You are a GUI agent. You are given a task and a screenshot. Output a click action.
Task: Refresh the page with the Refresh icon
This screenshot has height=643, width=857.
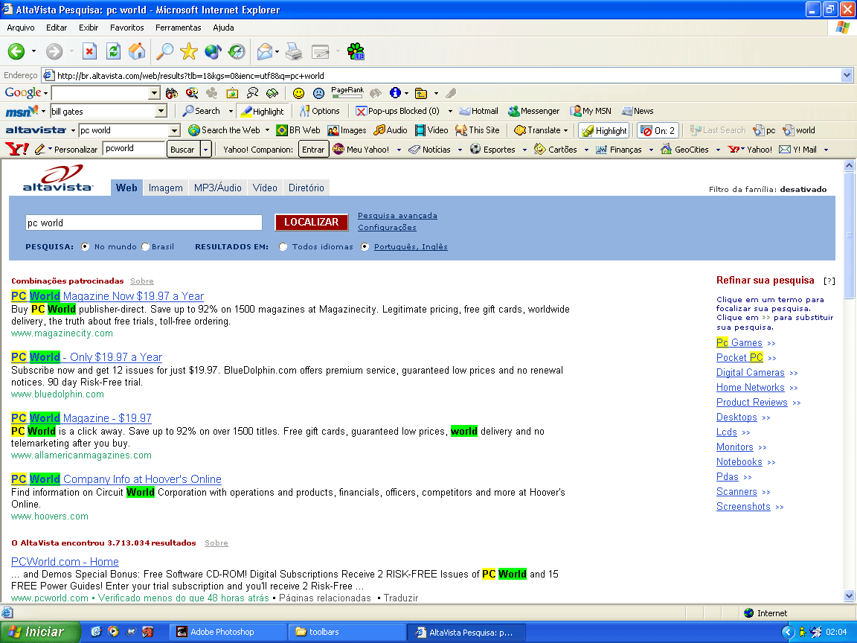coord(113,51)
